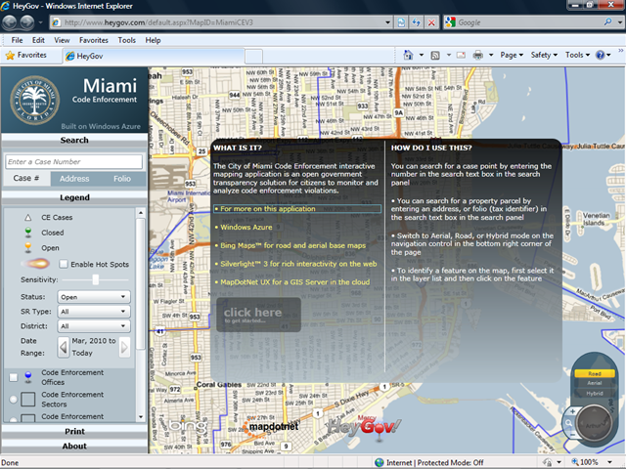Open the Edit menu
The image size is (626, 469).
pos(38,40)
